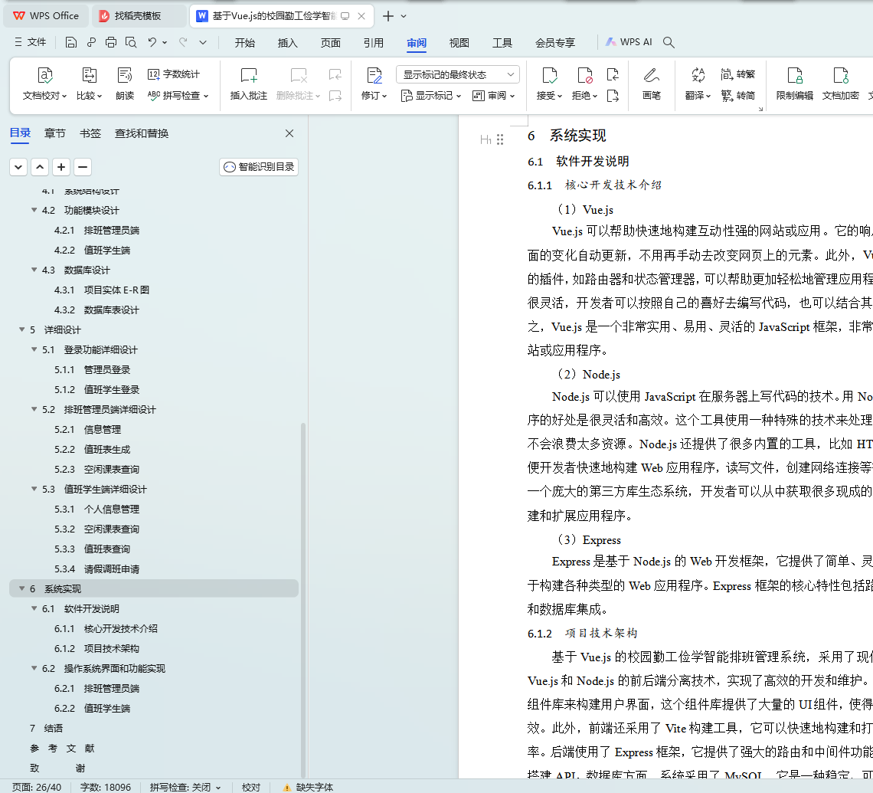Click the 缺失字体 warning in status bar
Screen dimensions: 873x793
307,787
